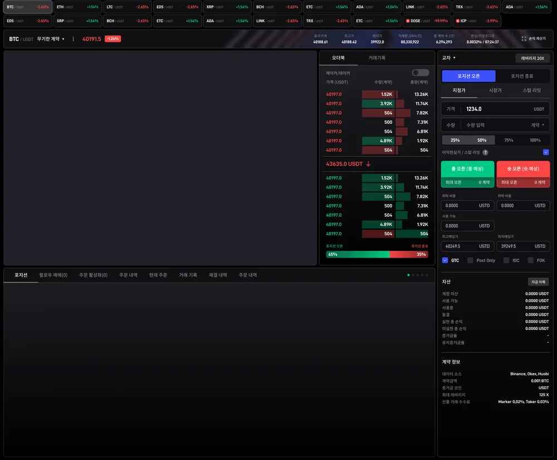Click the 레버리지 20X button
The height and width of the screenshot is (460, 557).
[532, 58]
